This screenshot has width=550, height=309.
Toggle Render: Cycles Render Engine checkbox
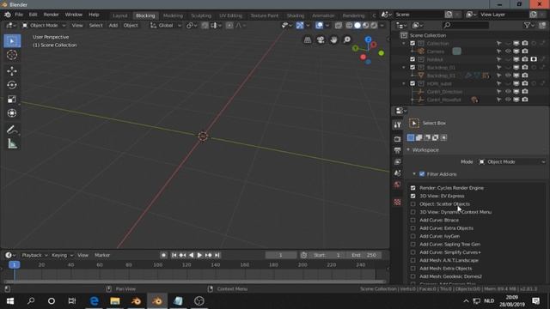pos(412,188)
